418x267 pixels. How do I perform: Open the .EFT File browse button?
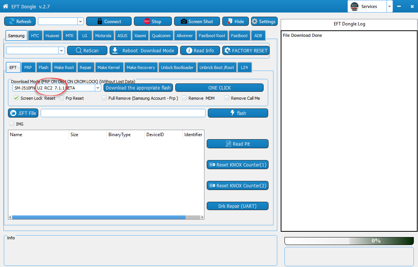(x=23, y=113)
